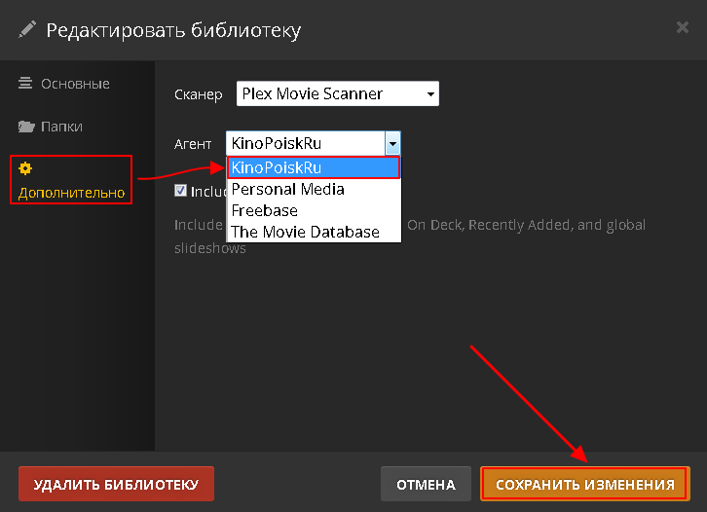Open the Основные settings tab
707x512 pixels.
(x=64, y=84)
